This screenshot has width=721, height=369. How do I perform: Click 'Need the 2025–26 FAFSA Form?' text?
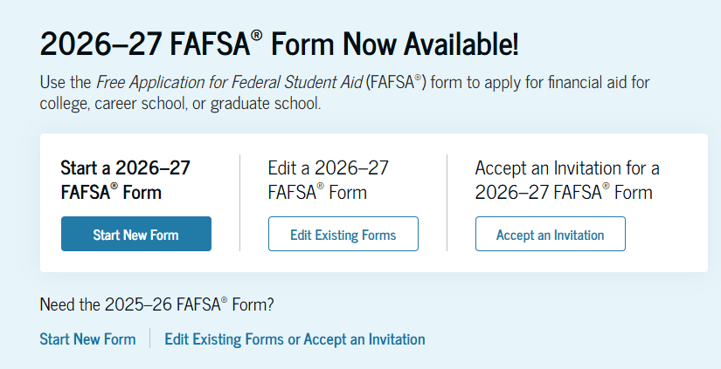(x=156, y=304)
